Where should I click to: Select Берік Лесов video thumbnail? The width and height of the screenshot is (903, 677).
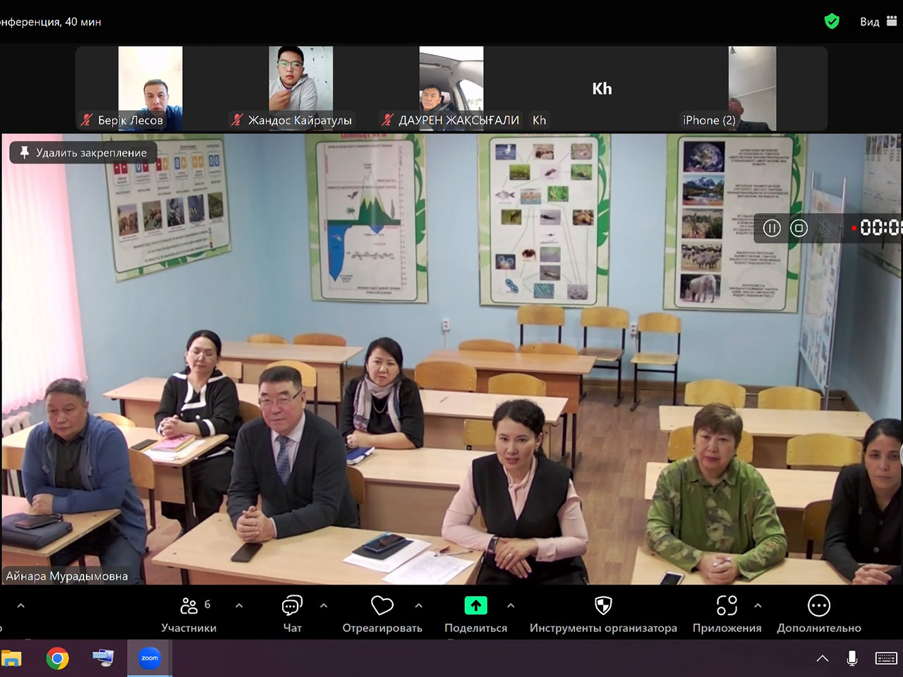point(150,88)
